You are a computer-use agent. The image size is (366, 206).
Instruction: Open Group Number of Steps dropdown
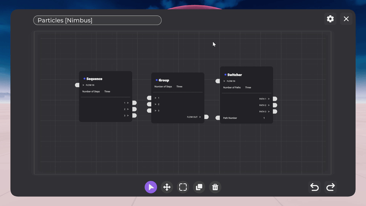pos(179,87)
